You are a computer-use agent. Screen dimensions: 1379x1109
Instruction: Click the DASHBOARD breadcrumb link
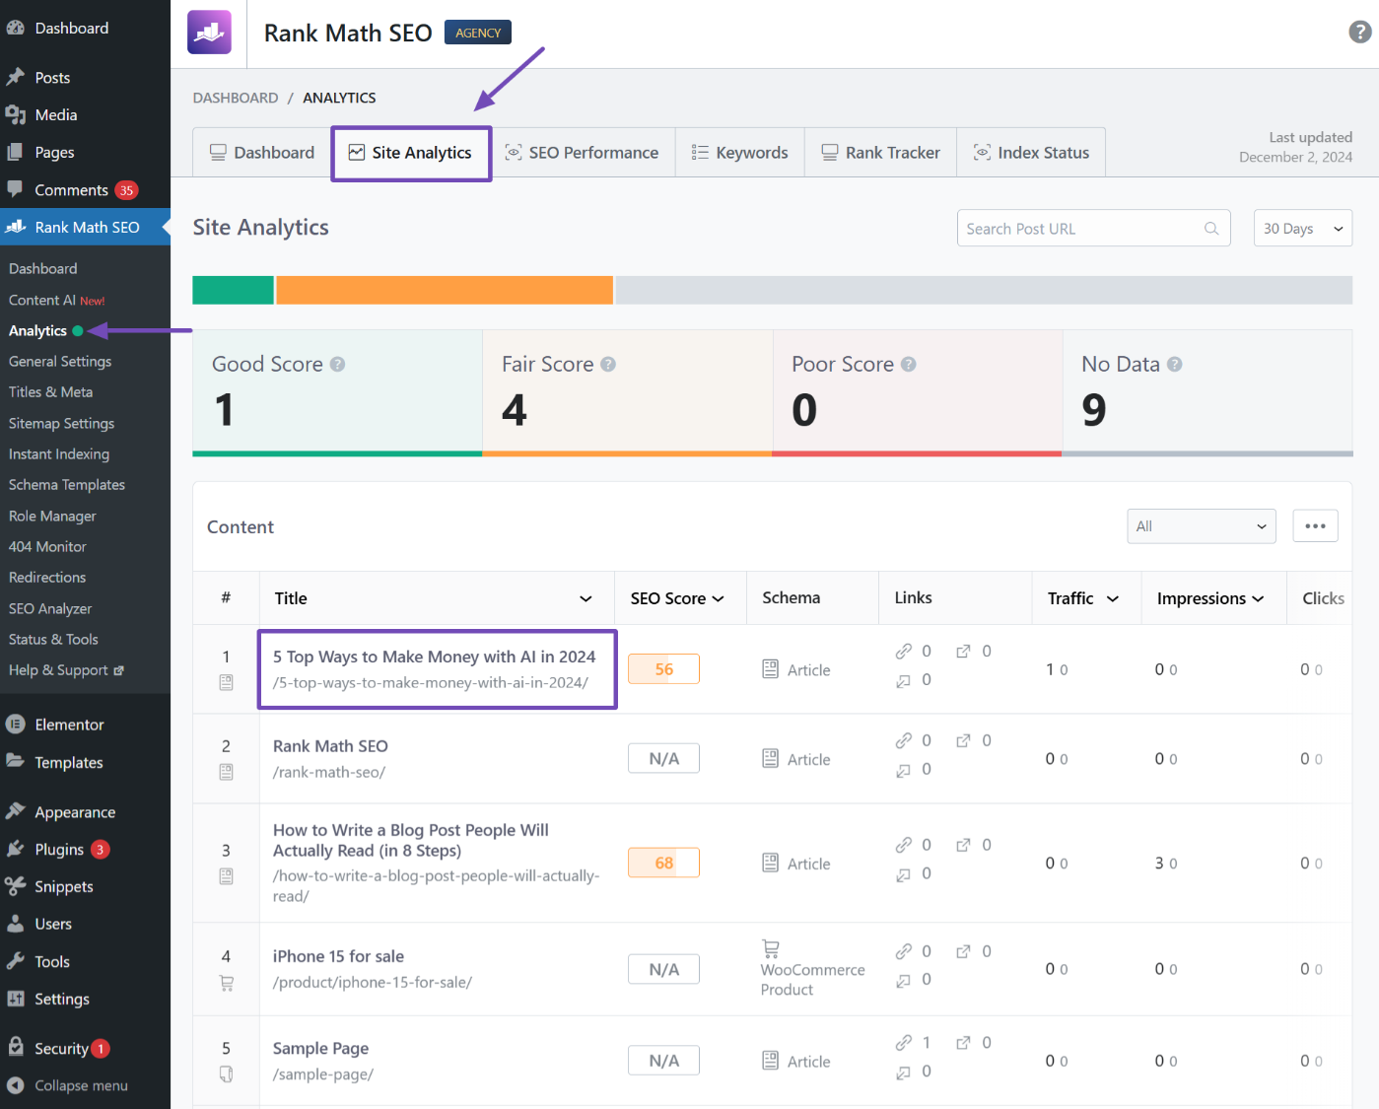[236, 98]
